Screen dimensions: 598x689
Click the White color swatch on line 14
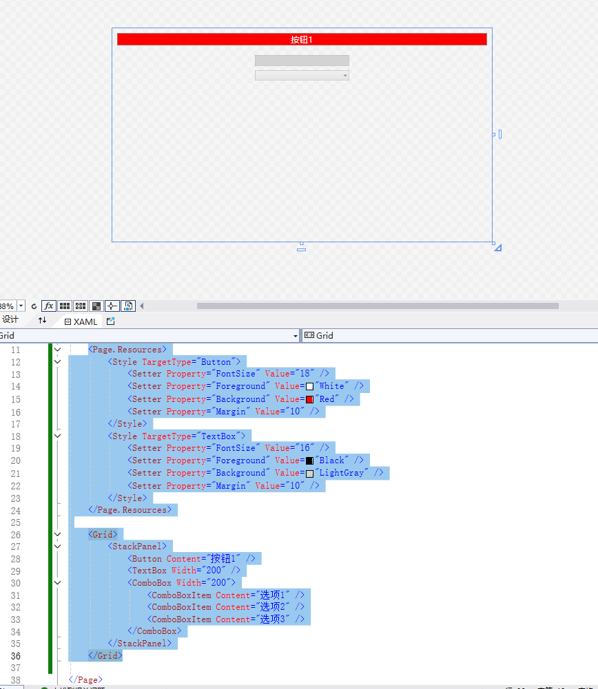(x=309, y=387)
